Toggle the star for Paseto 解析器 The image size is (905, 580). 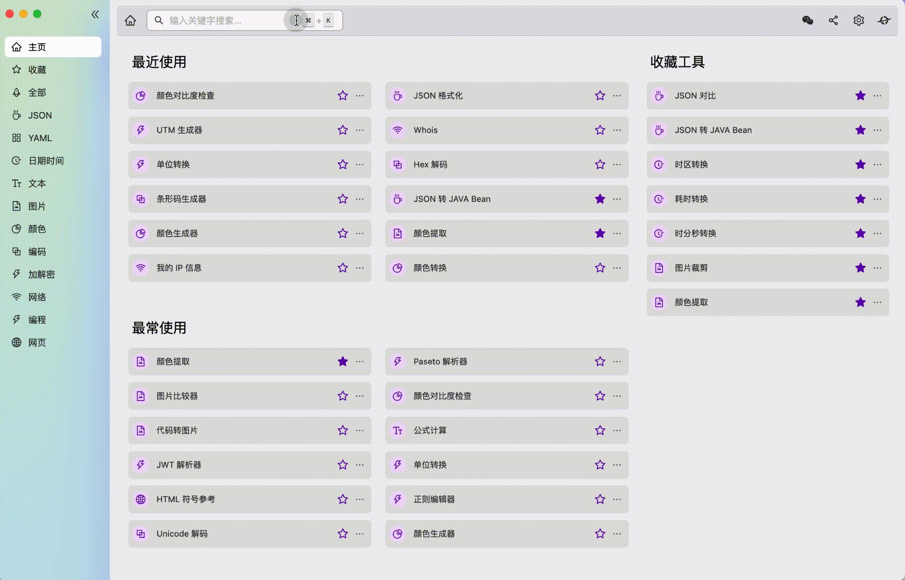(x=600, y=361)
